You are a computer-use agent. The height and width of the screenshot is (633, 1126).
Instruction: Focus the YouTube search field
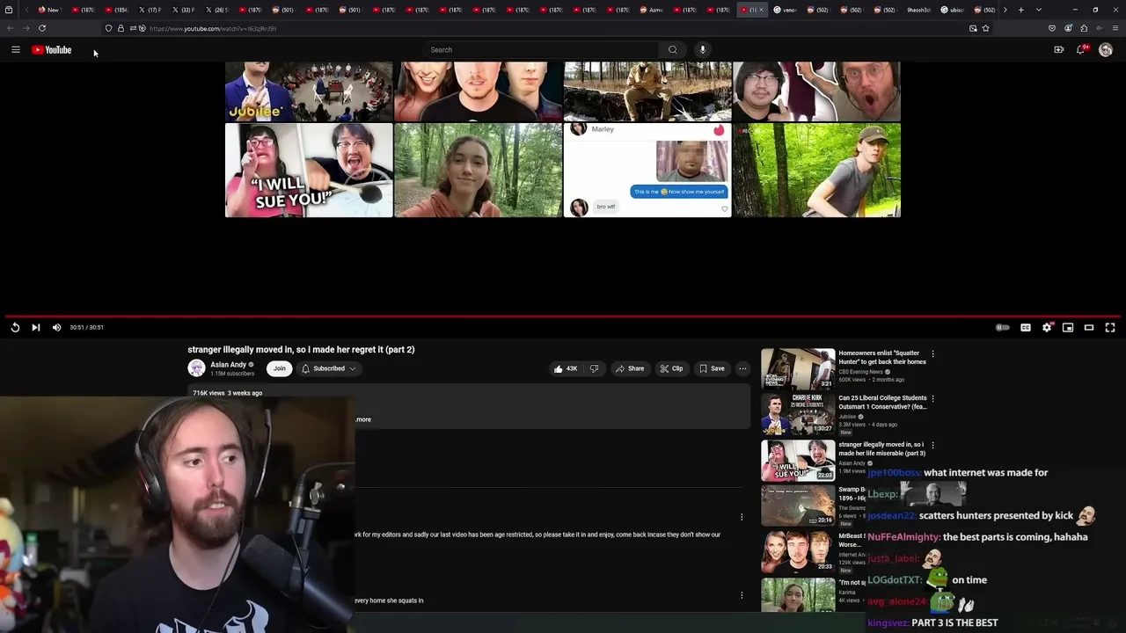pos(541,50)
